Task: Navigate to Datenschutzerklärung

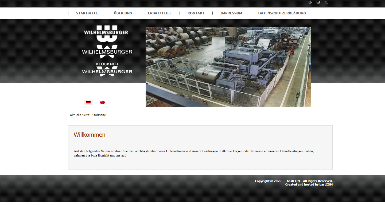Action: coord(282,13)
